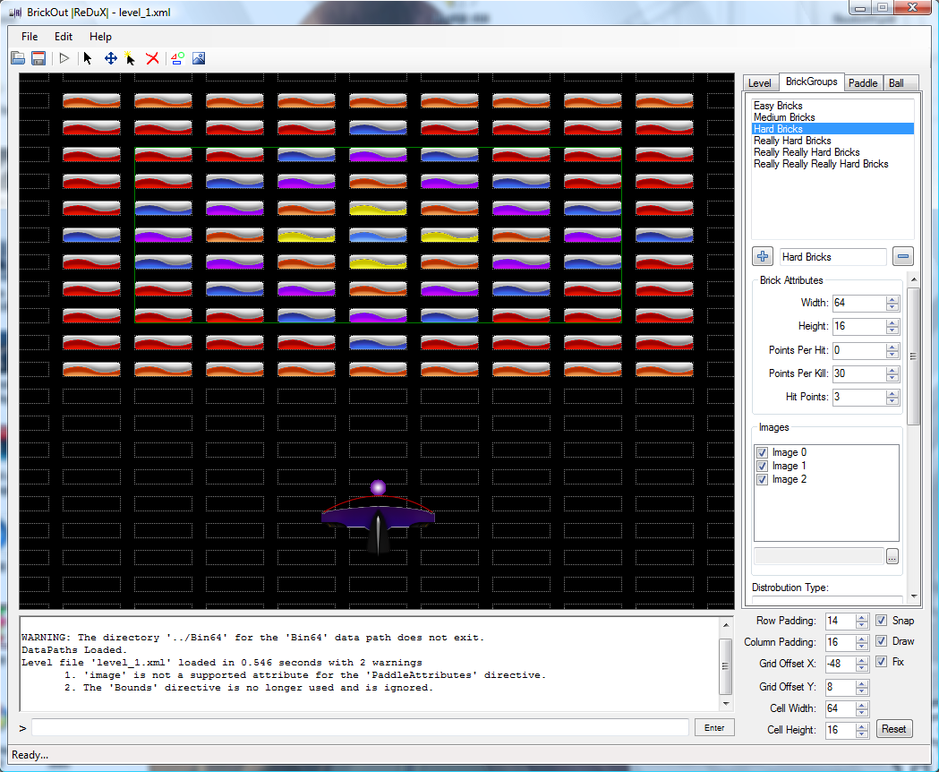Click the Width value field
Screen dimensions: 939x772
858,303
